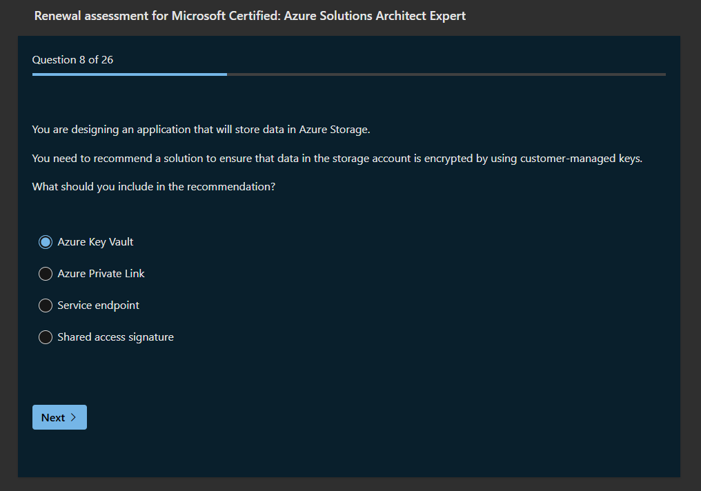This screenshot has height=491, width=701.
Task: Click the "Service endpoint" answer label
Action: pos(98,305)
